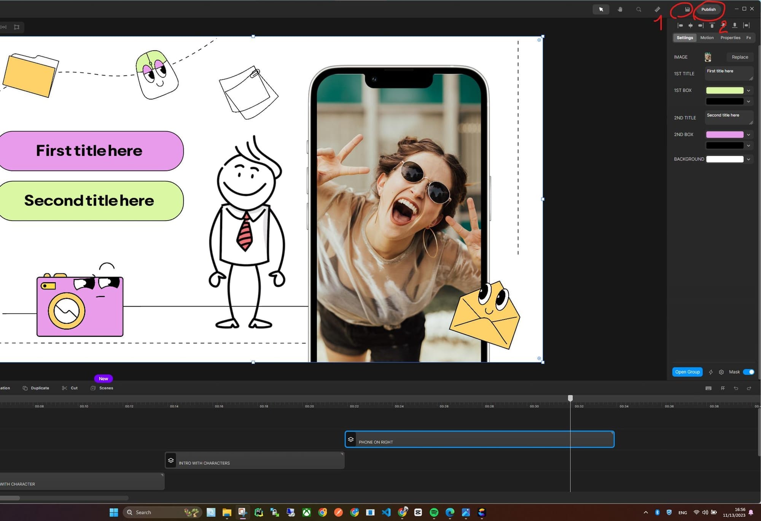Click the save disk icon
Screen dimensions: 761x521
tap(687, 10)
